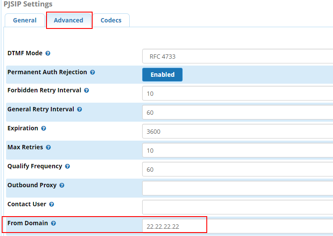This screenshot has width=333, height=236.
Task: Click help icon beside DTMF Mode
Action: 48,53
